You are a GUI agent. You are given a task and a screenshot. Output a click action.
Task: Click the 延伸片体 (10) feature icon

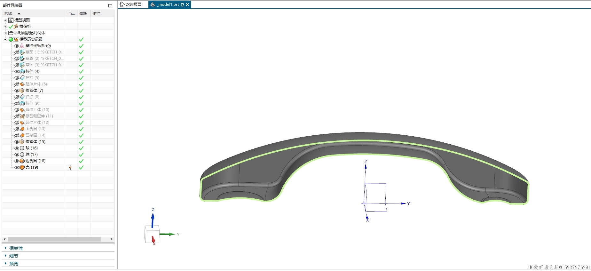(x=22, y=110)
